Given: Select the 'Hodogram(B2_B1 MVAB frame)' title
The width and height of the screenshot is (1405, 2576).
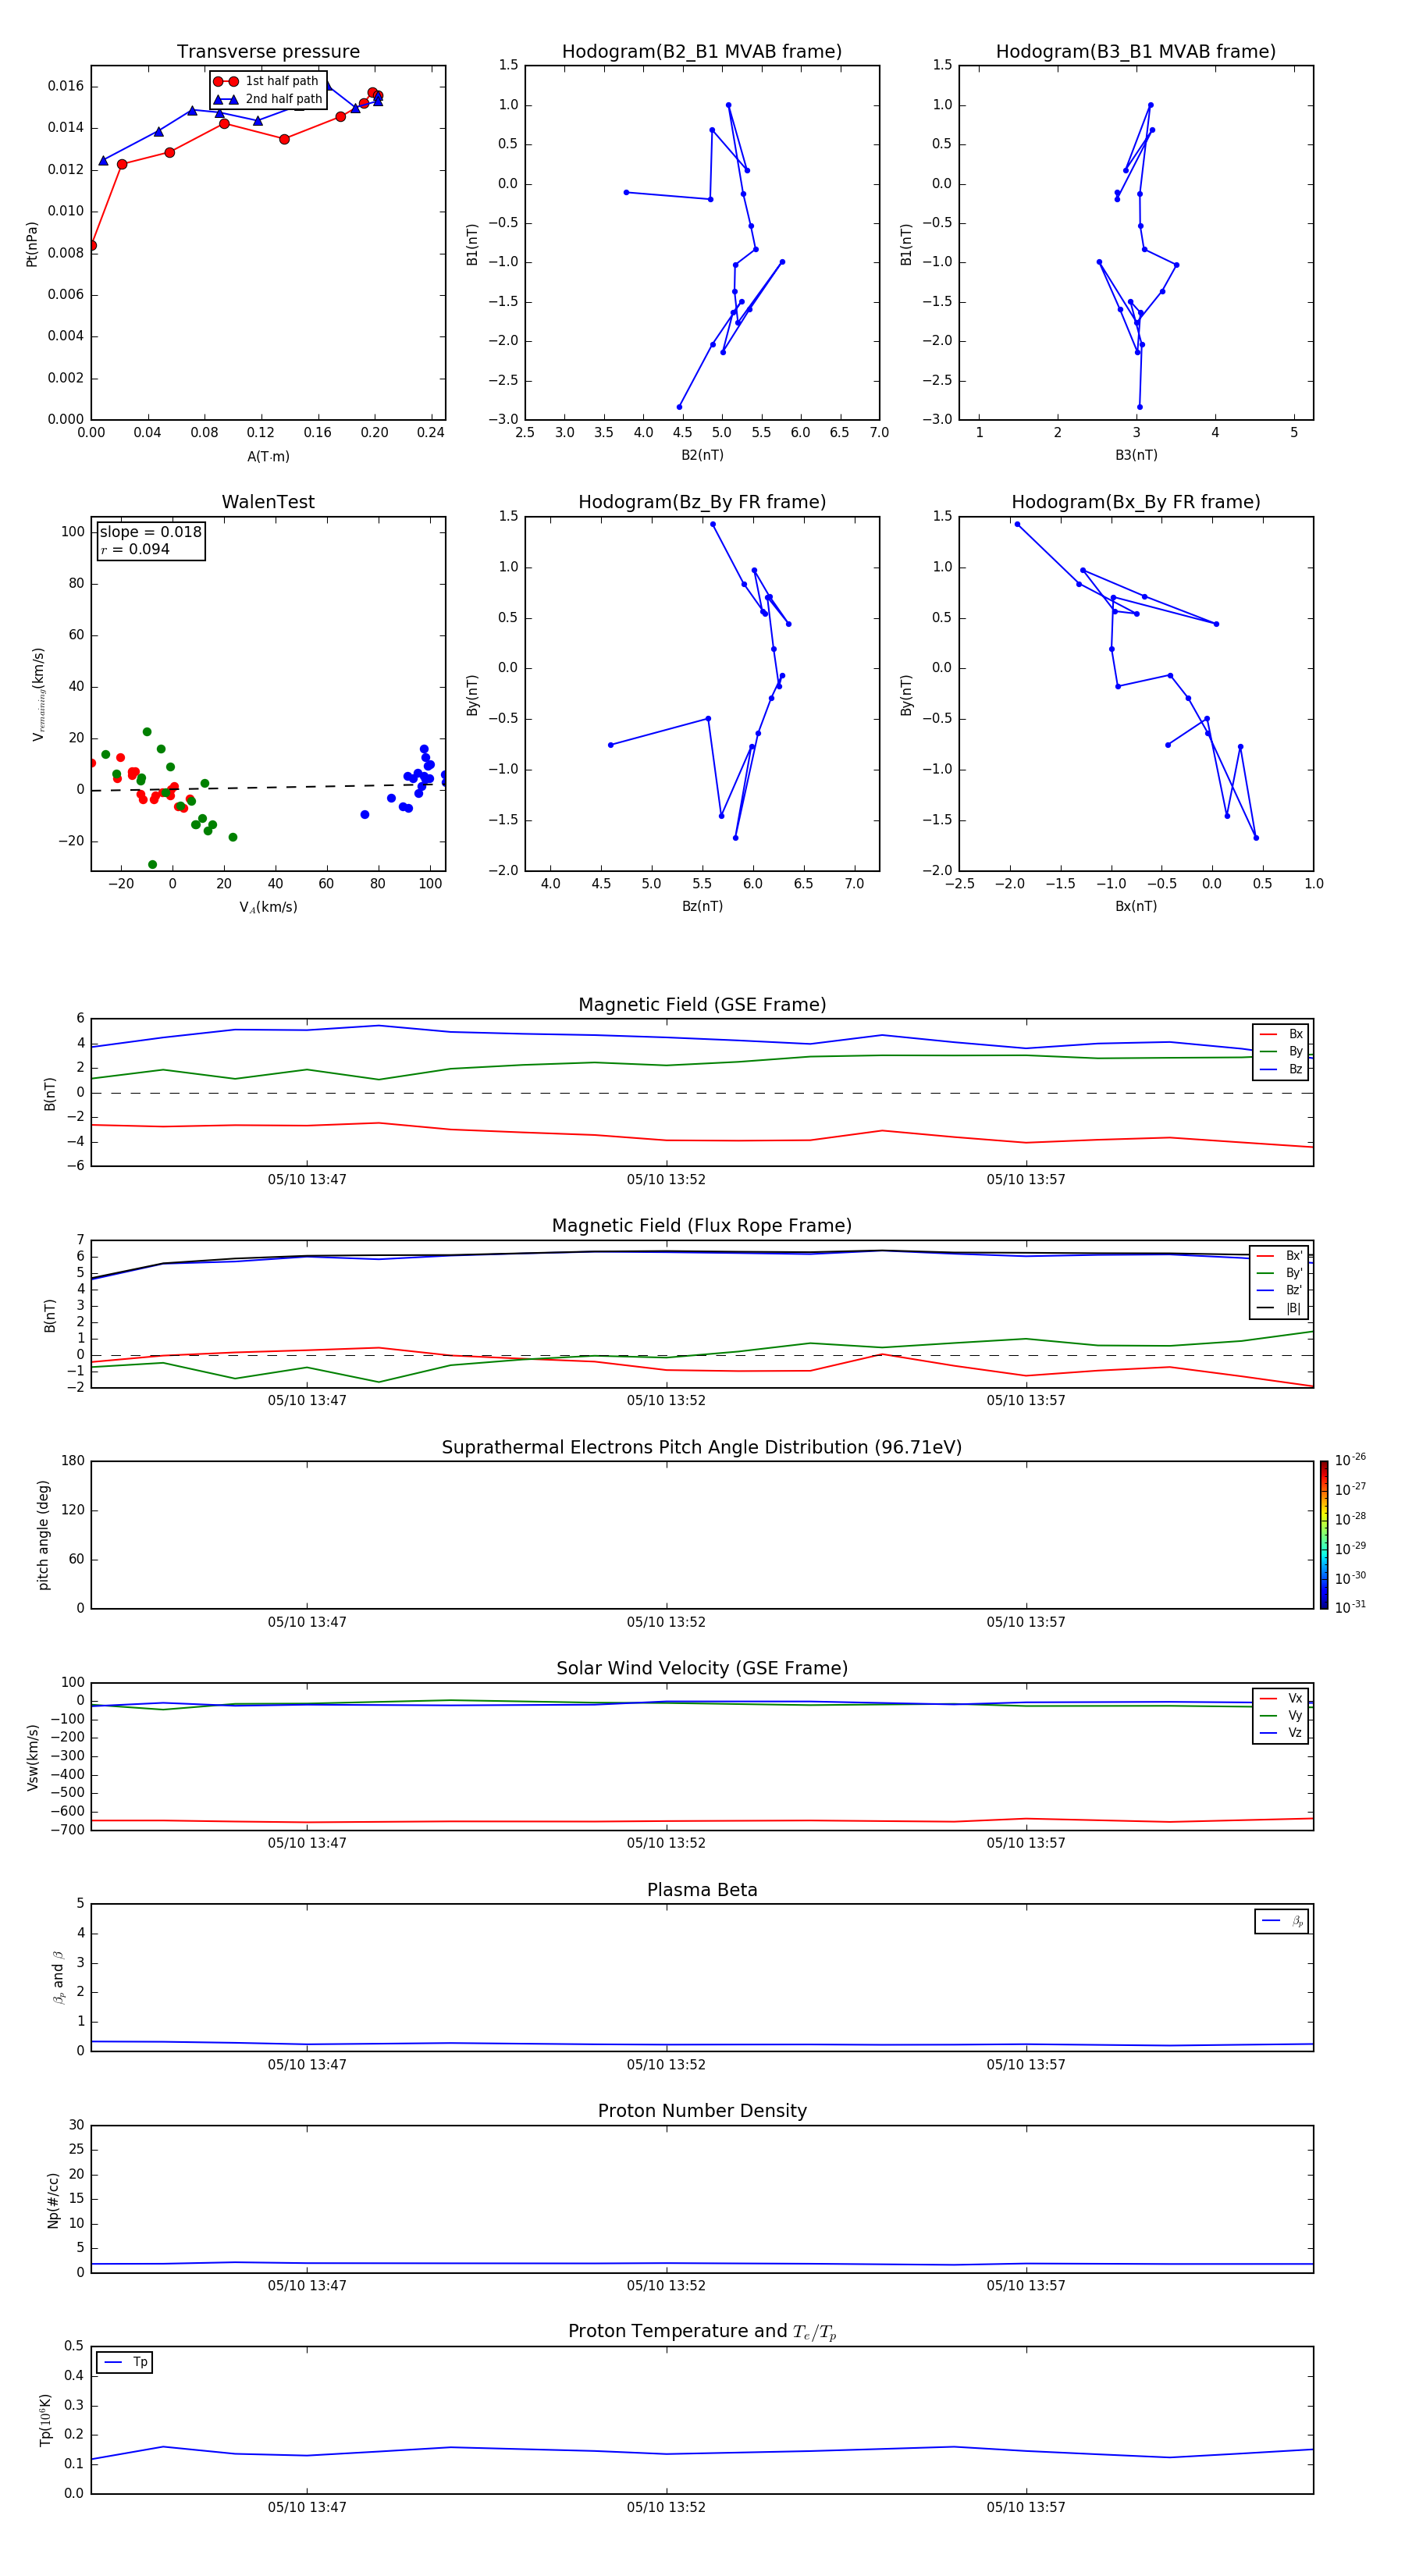Looking at the screenshot, I should 702,52.
